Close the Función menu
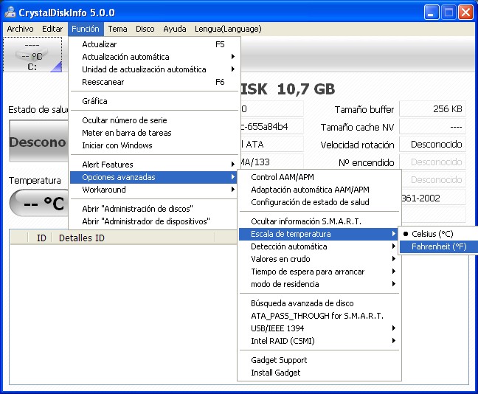 (86, 29)
